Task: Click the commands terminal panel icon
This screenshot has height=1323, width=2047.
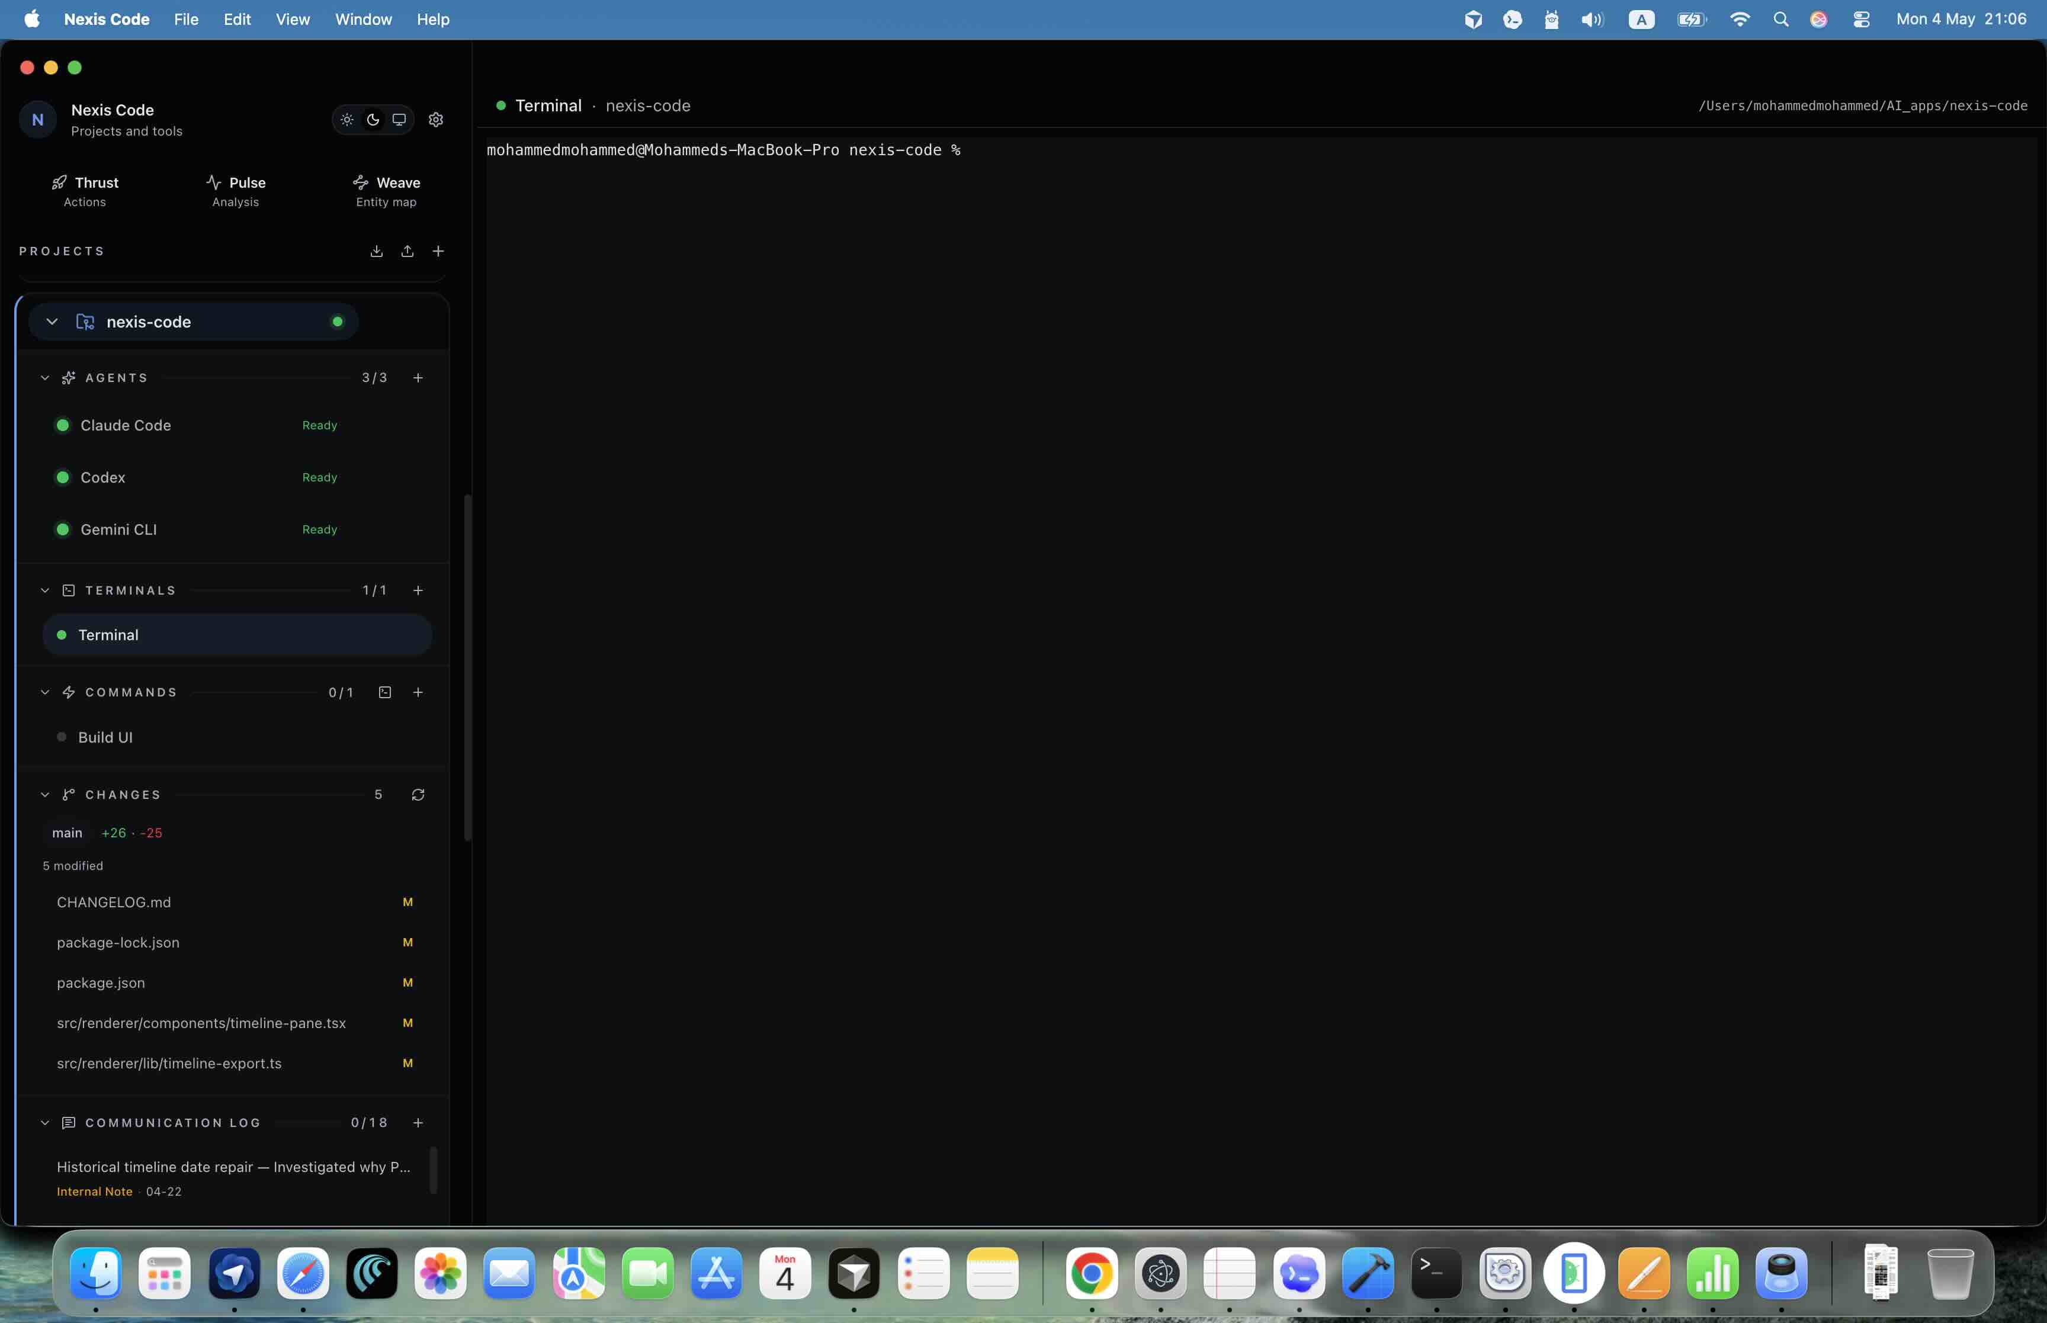Action: coord(385,692)
